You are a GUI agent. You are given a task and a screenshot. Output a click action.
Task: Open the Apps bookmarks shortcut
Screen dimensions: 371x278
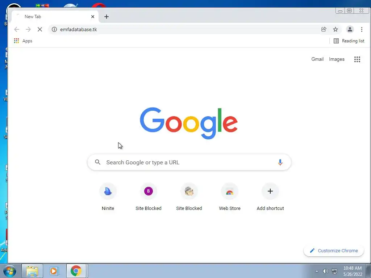pyautogui.click(x=23, y=41)
